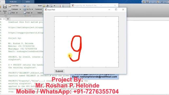Viewport: 169px width, 95px height.
Task: Click the fx insert function icon
Action: [48, 6]
